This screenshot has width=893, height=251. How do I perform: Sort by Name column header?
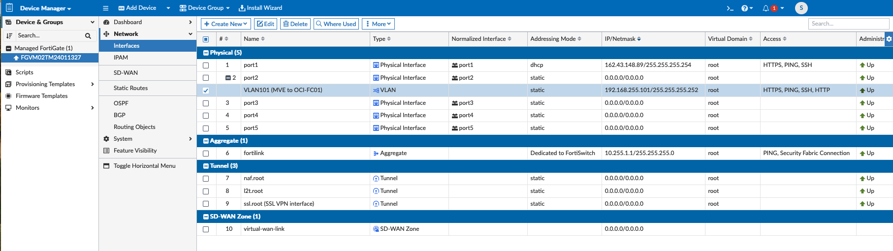coord(254,39)
